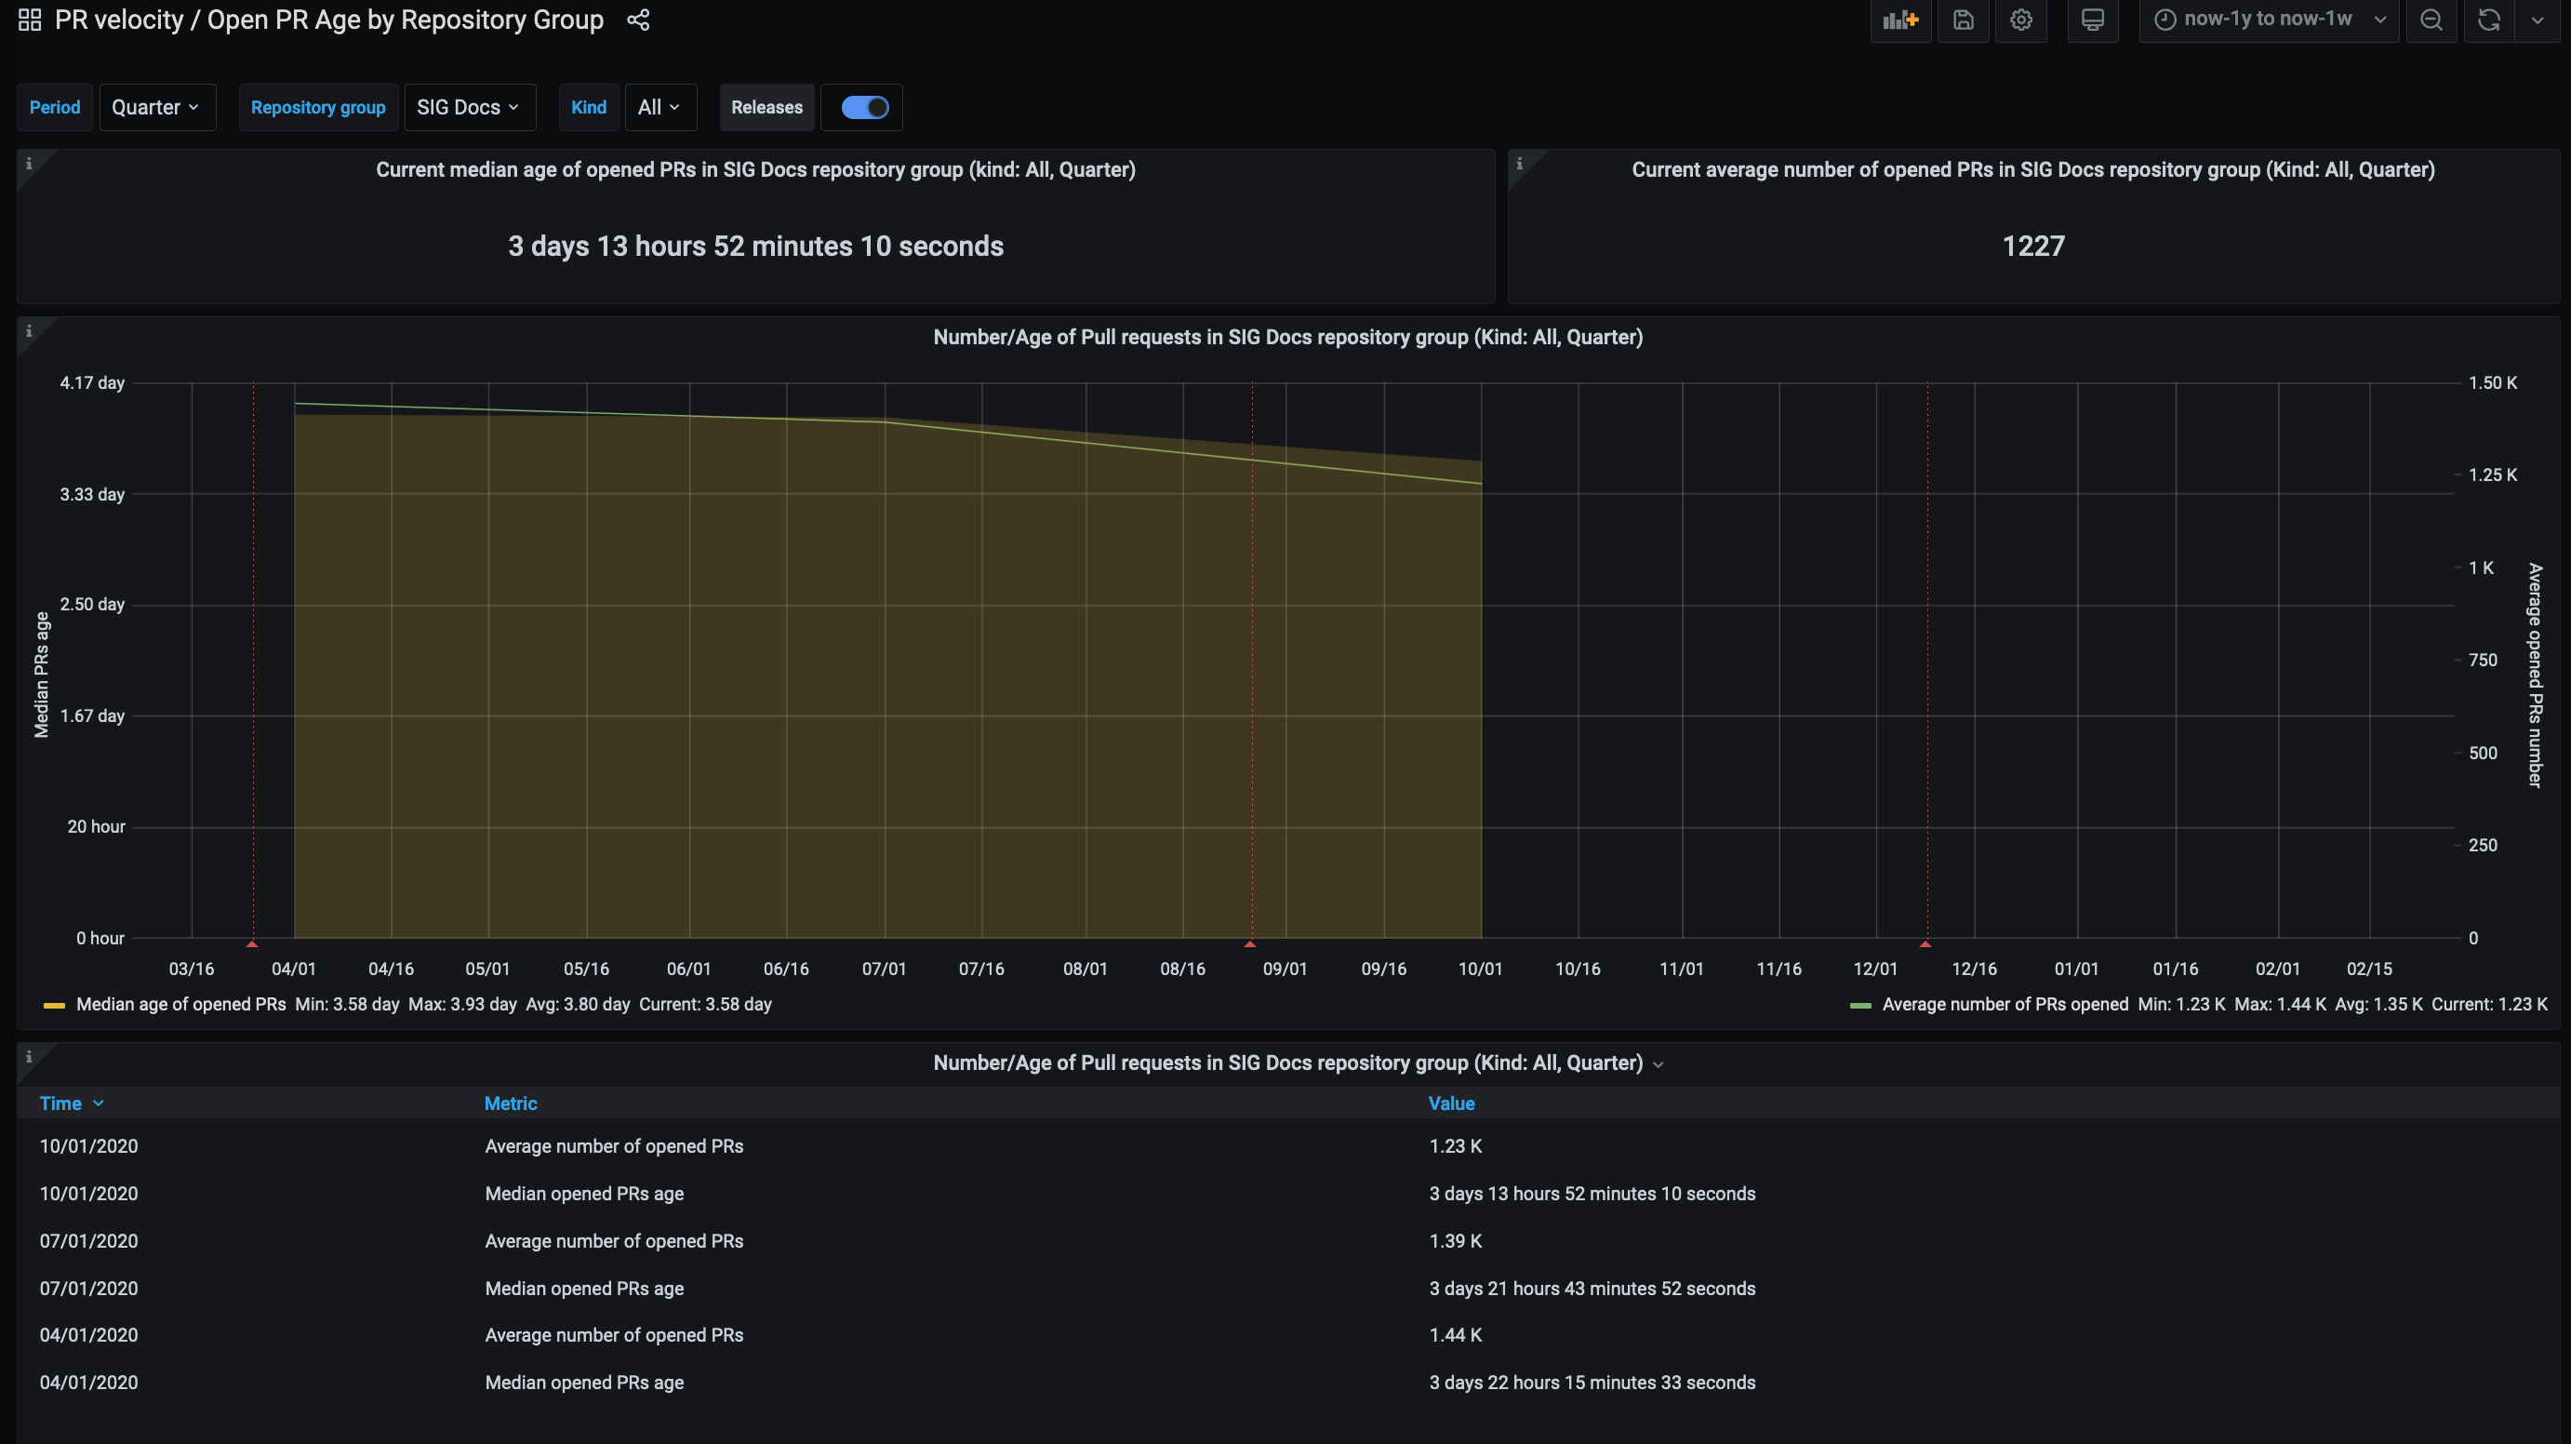Open the Kind All dropdown
The height and width of the screenshot is (1444, 2571).
click(659, 108)
